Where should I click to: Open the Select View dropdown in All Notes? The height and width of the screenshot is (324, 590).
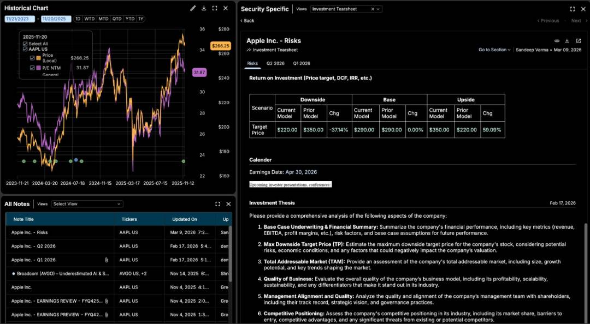pyautogui.click(x=87, y=204)
